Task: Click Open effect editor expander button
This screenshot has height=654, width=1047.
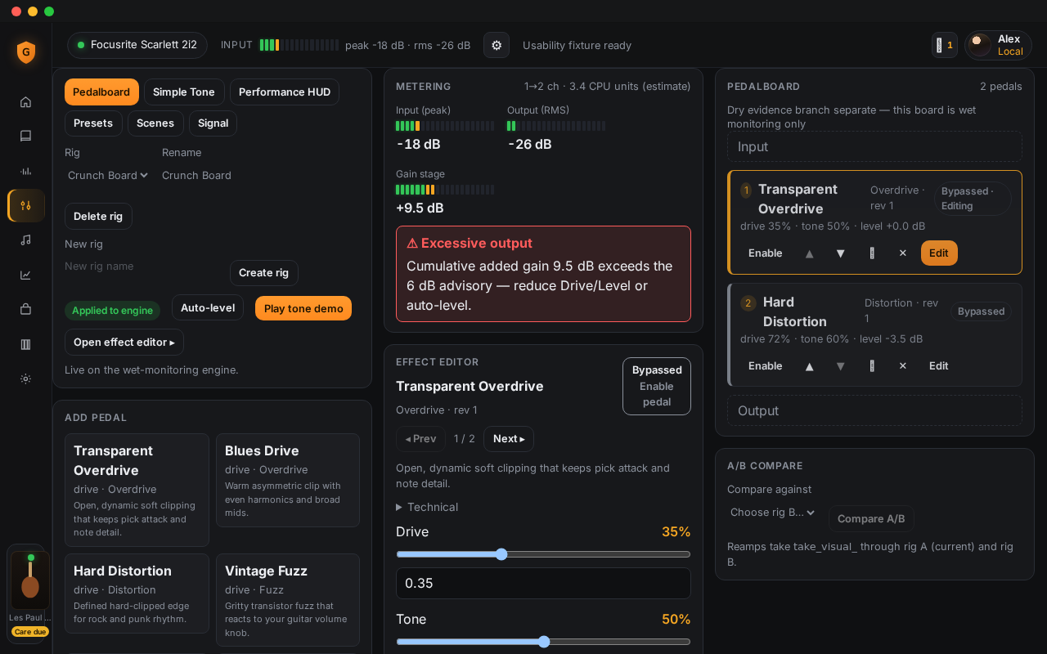Action: pos(124,343)
